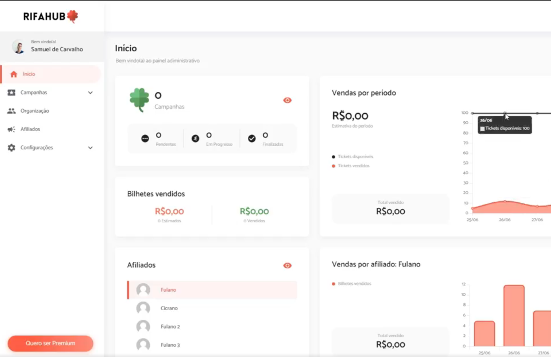Screen dimensions: 551x357
Task: Go to Organização in the sidebar
Action: [x=51, y=111]
